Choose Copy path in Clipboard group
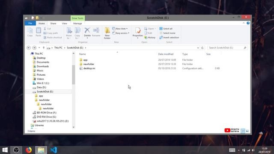Image resolution: width=274 pixels, height=154 pixels. point(51,33)
